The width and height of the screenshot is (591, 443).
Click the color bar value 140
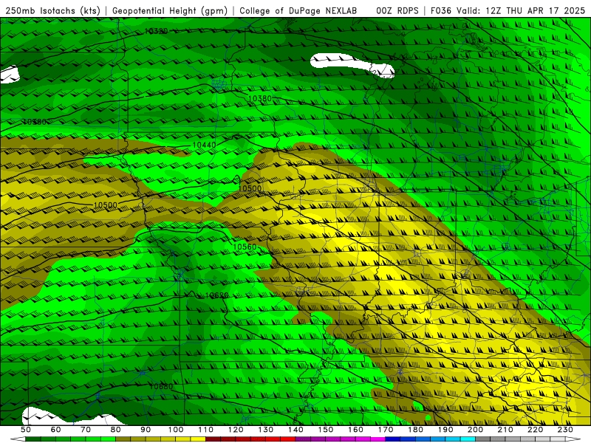tap(296, 430)
